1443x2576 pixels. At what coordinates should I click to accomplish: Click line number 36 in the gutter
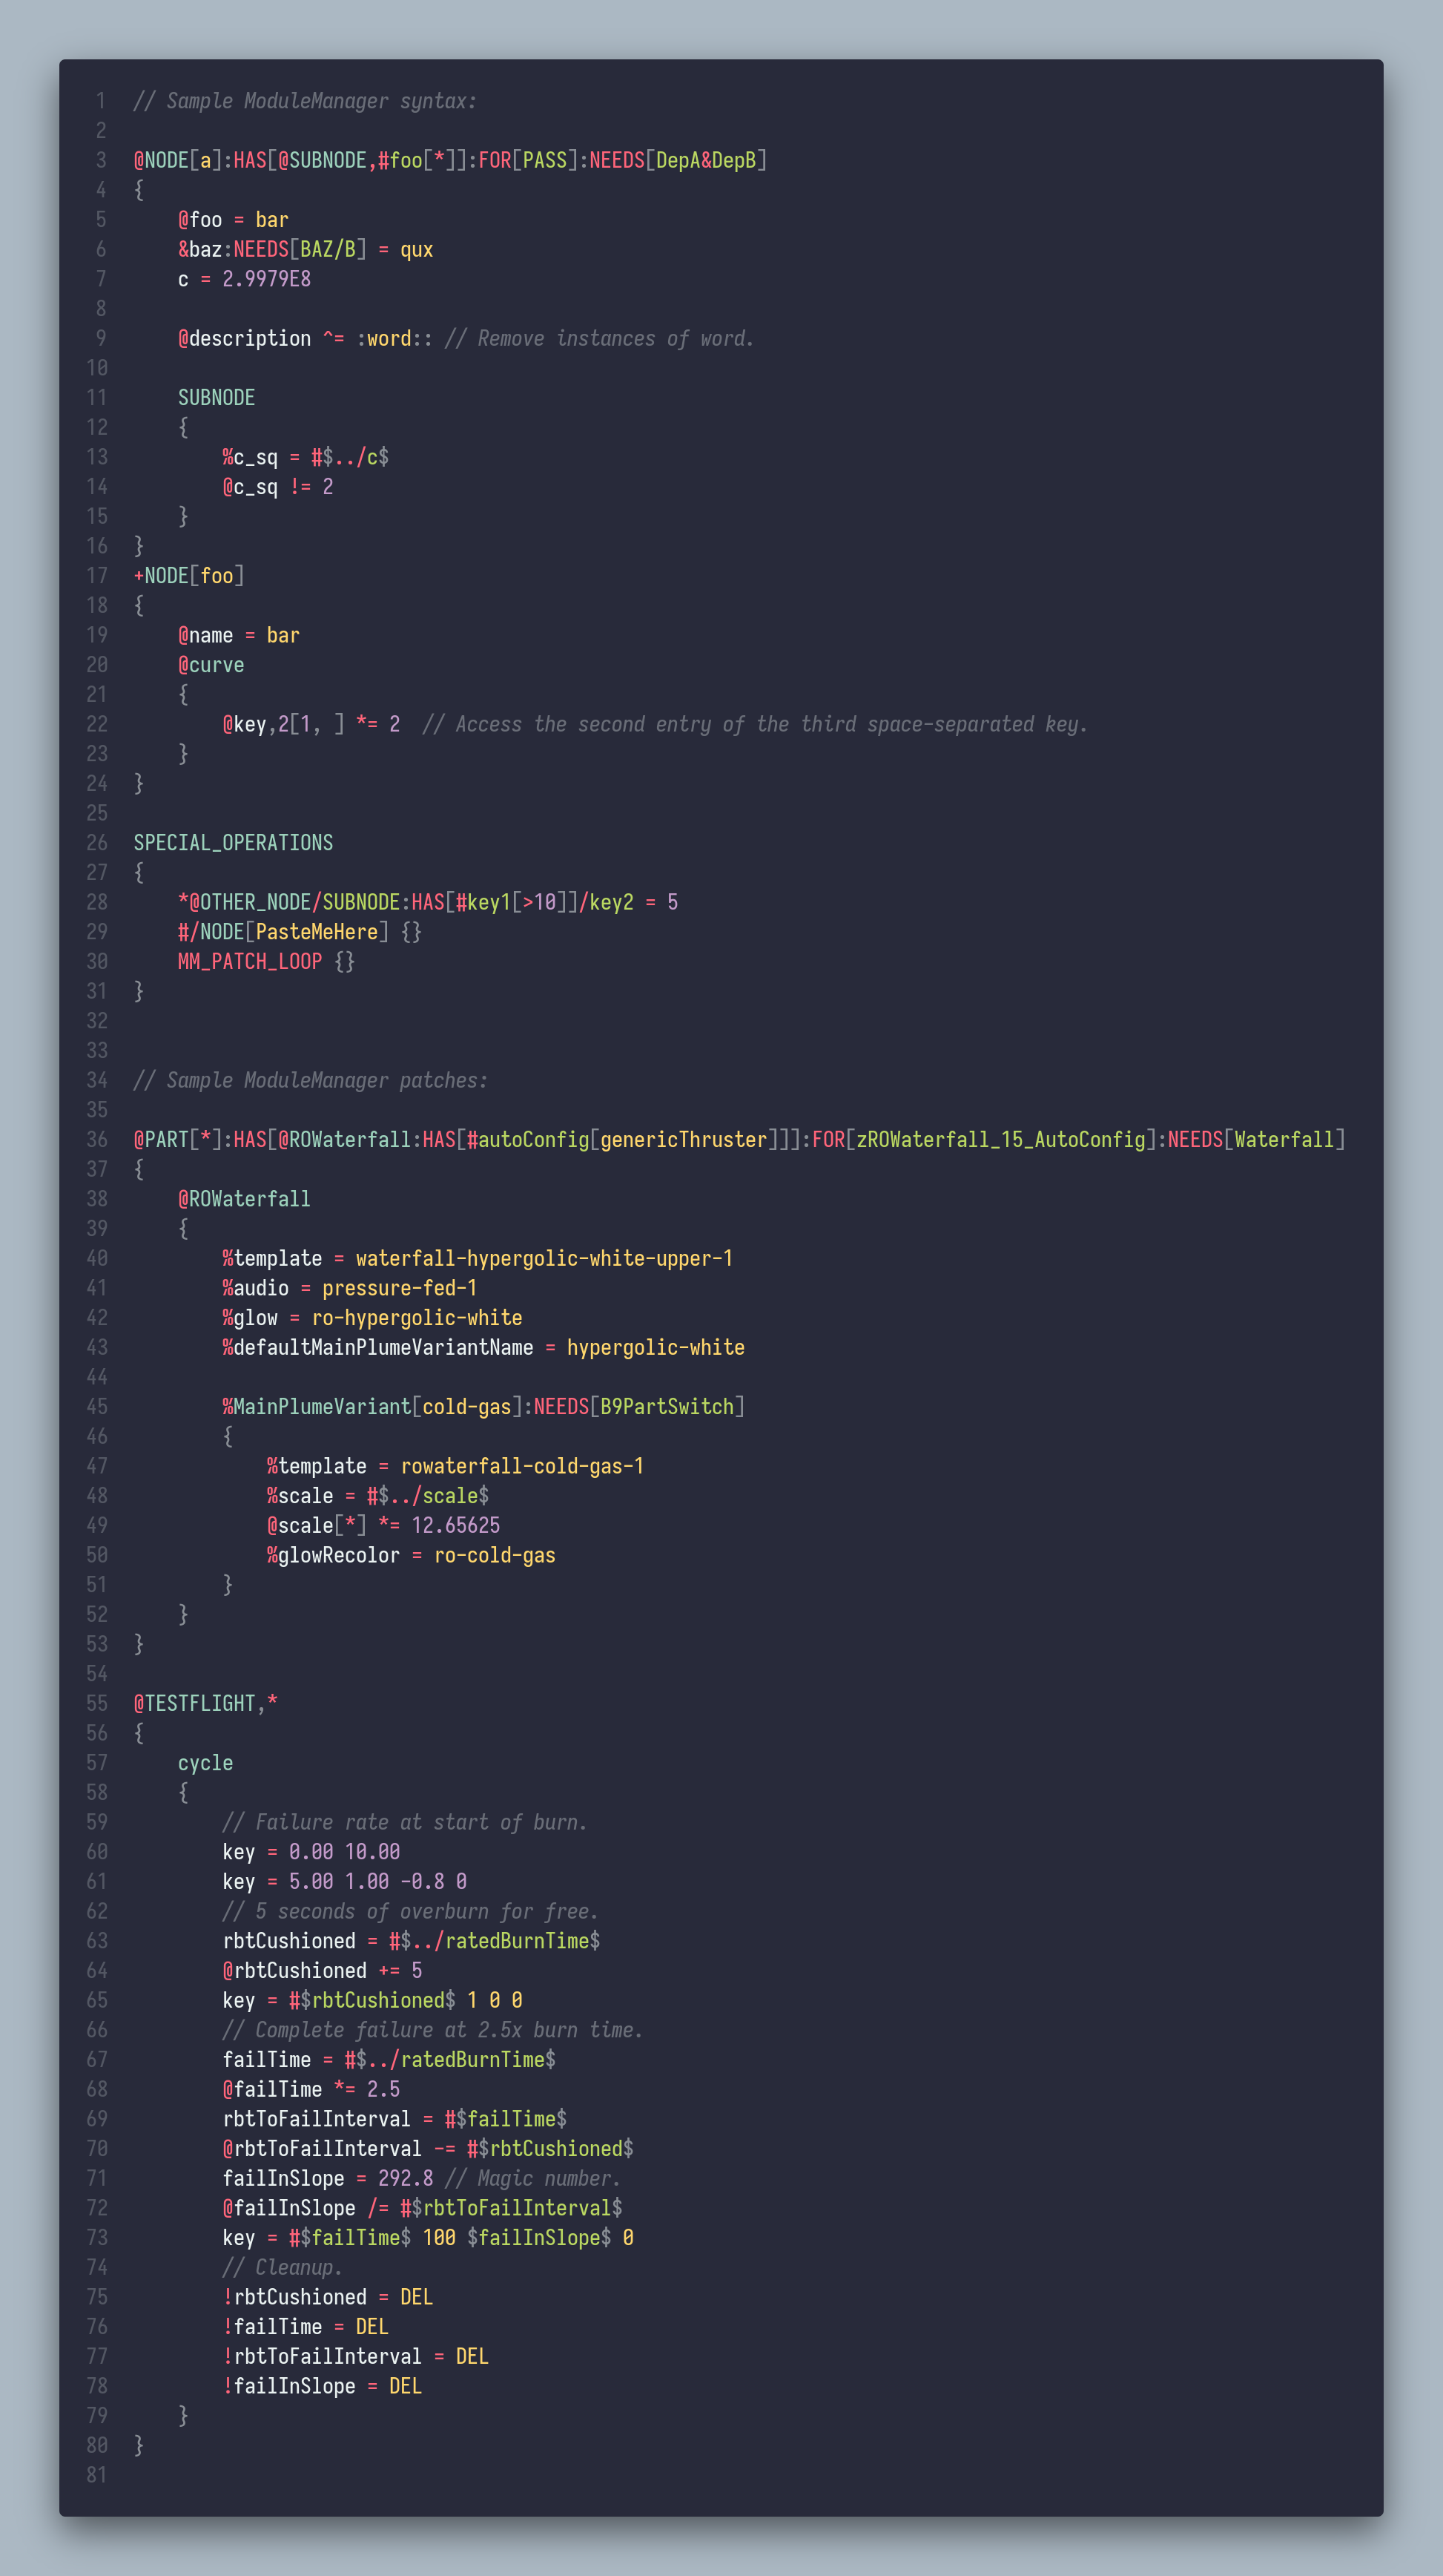(x=97, y=1139)
